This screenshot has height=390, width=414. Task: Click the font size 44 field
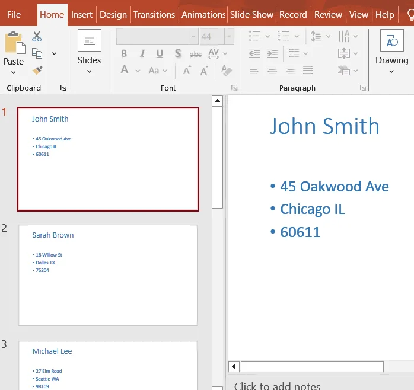(212, 36)
